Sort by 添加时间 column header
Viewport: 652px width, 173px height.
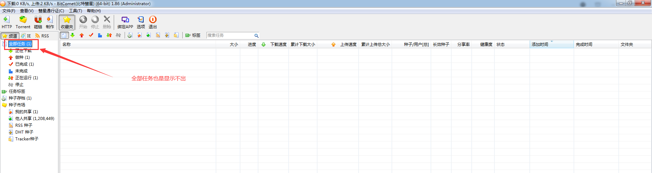tap(551, 45)
